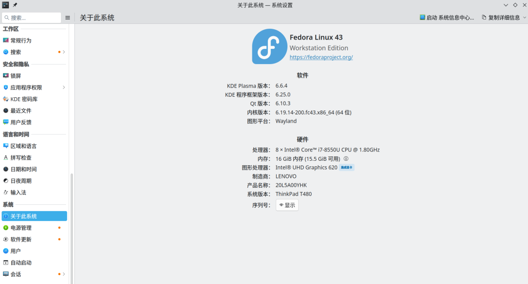528x284 pixels.
Task: Go to 区域和语言 settings
Action: [x=34, y=146]
